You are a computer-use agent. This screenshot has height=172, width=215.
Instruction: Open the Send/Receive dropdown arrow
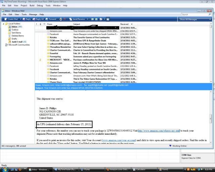[87, 19]
